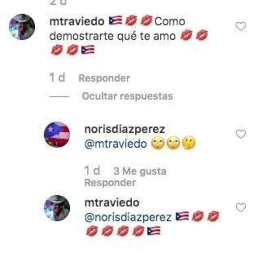Like norisdiazperez's reply with heart icon
The height and width of the screenshot is (253, 262).
coord(241,134)
